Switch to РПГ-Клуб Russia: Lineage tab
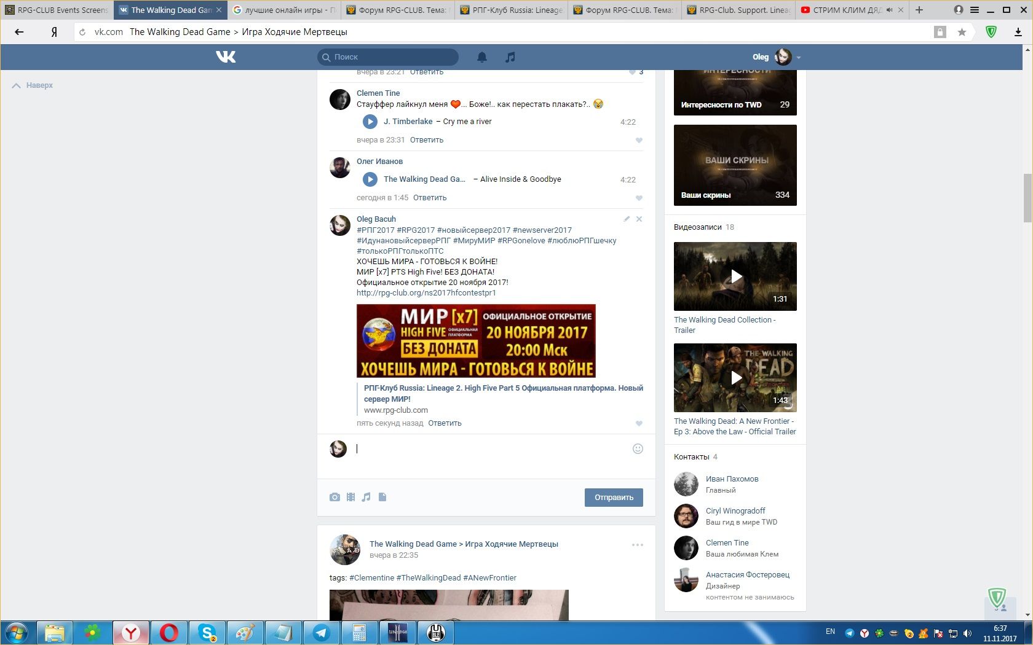This screenshot has width=1033, height=645. coord(512,10)
